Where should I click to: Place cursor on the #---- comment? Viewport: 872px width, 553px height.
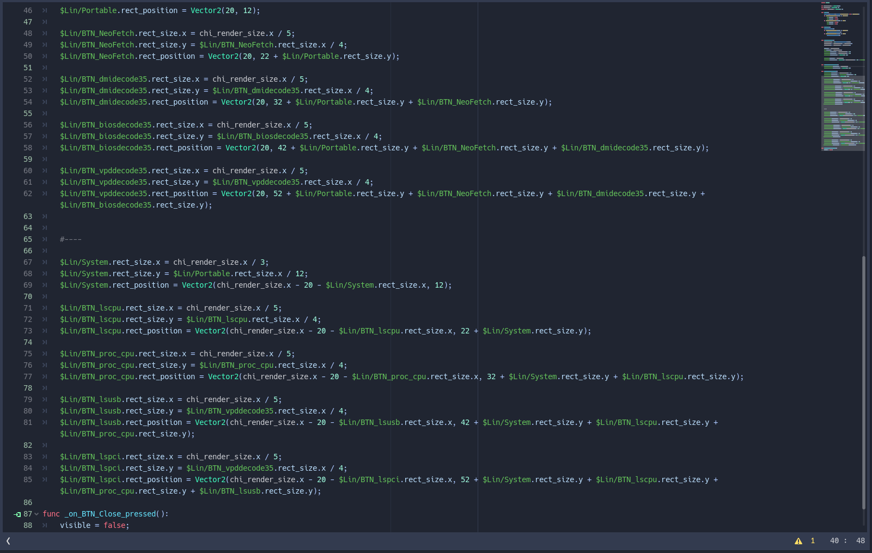click(x=71, y=239)
